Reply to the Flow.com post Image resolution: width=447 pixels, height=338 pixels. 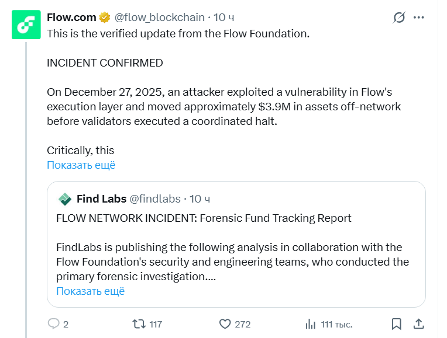[54, 323]
